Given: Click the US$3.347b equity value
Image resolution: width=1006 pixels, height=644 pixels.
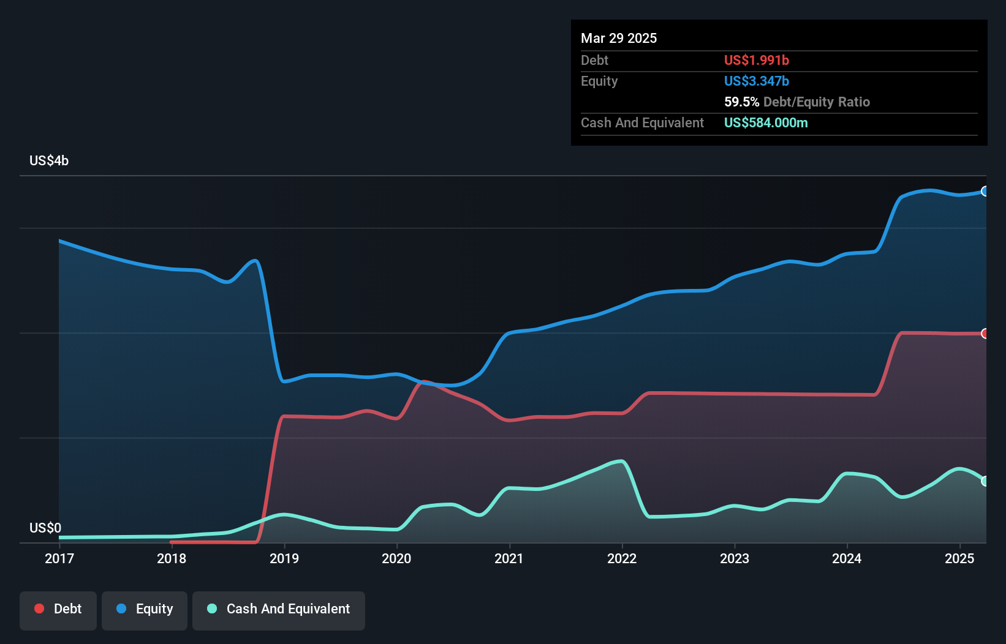Looking at the screenshot, I should click(x=757, y=81).
